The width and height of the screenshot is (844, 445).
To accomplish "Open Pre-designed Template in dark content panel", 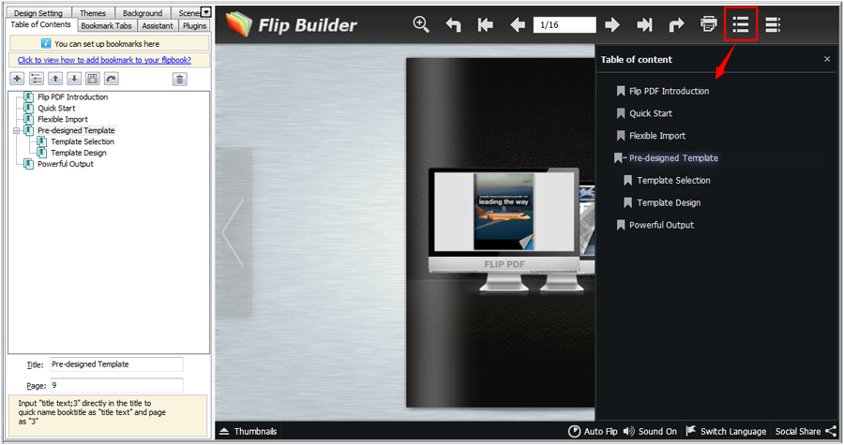I will click(673, 158).
